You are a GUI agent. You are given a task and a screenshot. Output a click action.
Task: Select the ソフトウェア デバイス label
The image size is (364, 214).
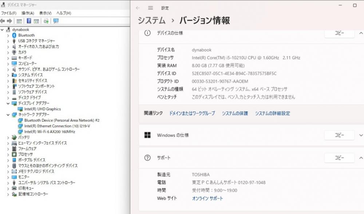32,92
